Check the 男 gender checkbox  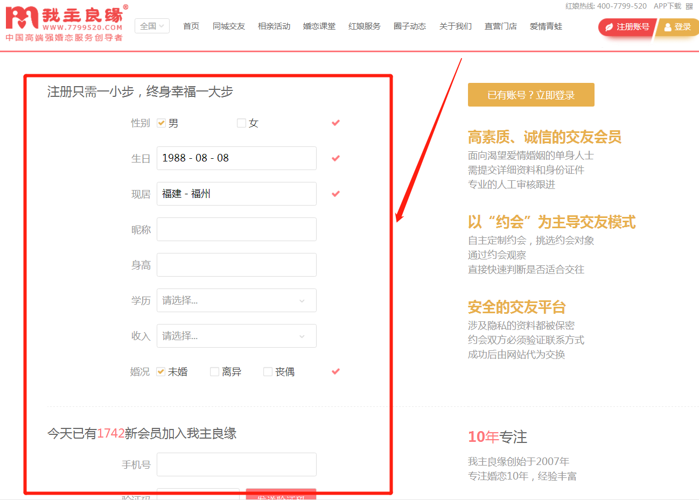click(x=161, y=123)
